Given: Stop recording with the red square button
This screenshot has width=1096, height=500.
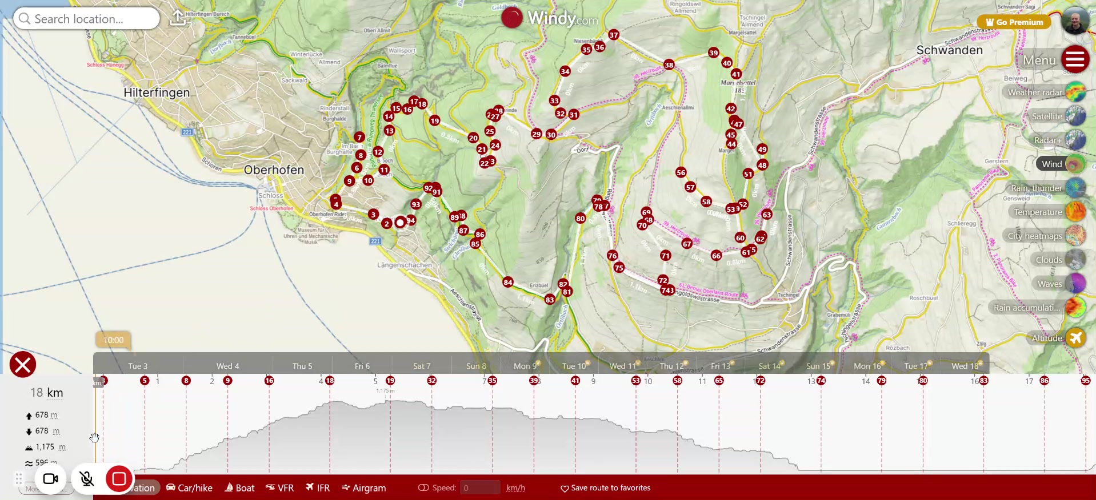Looking at the screenshot, I should pos(119,479).
